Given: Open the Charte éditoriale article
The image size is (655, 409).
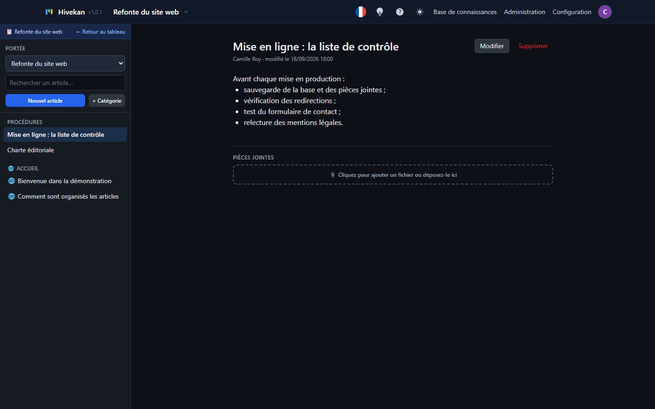Looking at the screenshot, I should click(65, 150).
